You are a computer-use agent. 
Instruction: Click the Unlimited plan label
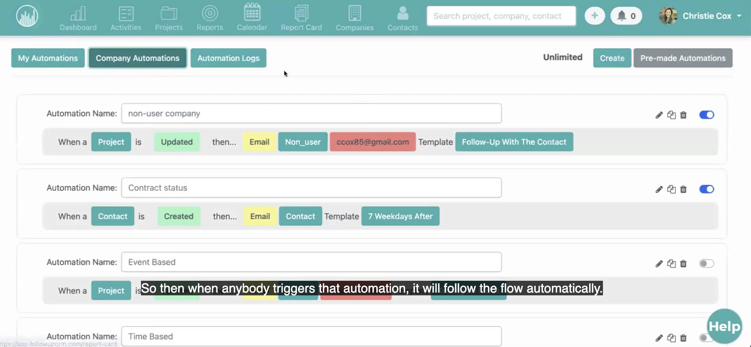click(563, 57)
